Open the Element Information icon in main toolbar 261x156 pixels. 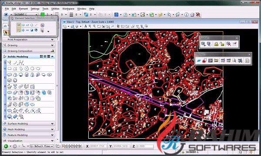[x=187, y=15]
